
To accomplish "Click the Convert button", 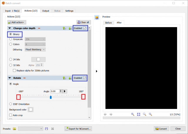I will coord(161,129).
